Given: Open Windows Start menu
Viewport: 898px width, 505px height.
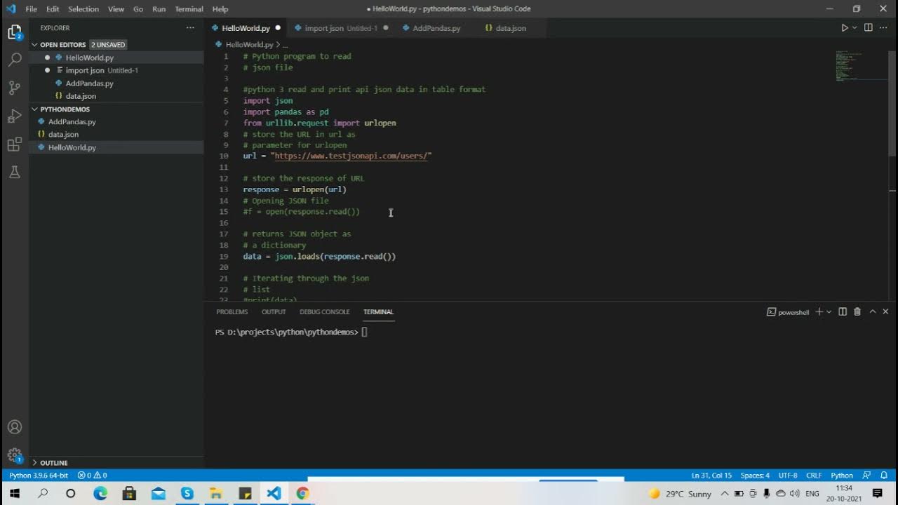Looking at the screenshot, I should (14, 494).
